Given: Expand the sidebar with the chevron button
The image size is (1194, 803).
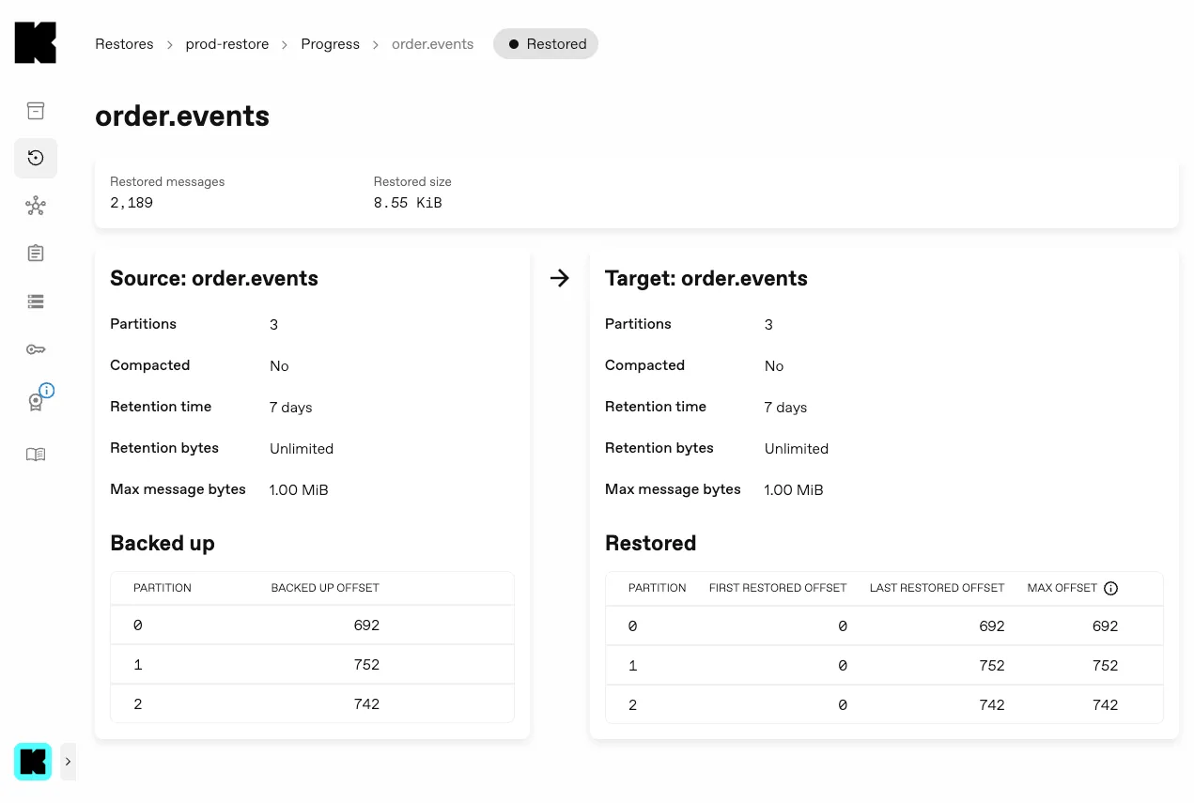Looking at the screenshot, I should point(68,762).
